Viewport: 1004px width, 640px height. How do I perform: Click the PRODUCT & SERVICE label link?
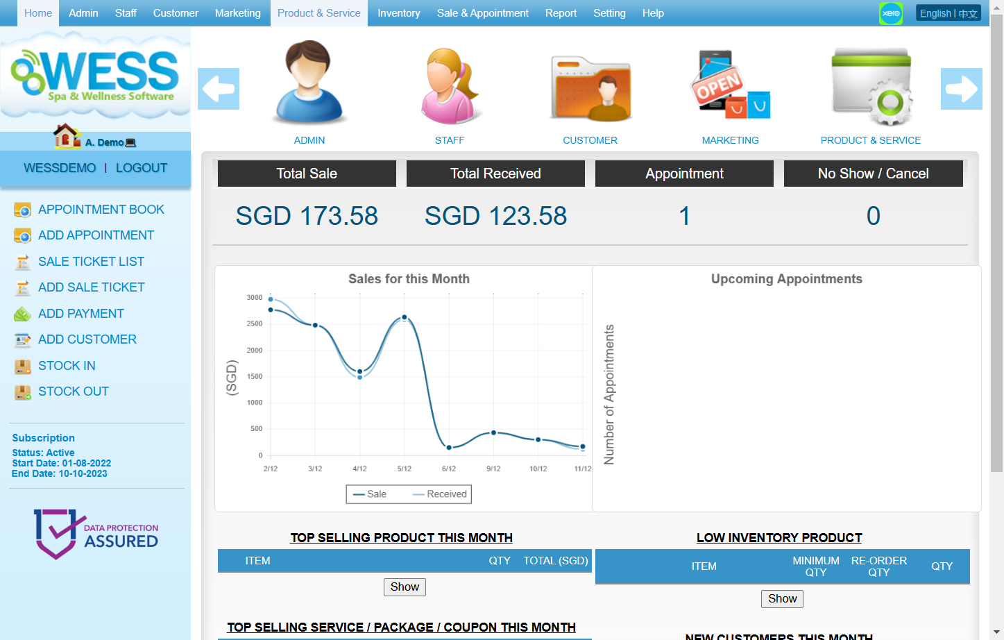(871, 140)
